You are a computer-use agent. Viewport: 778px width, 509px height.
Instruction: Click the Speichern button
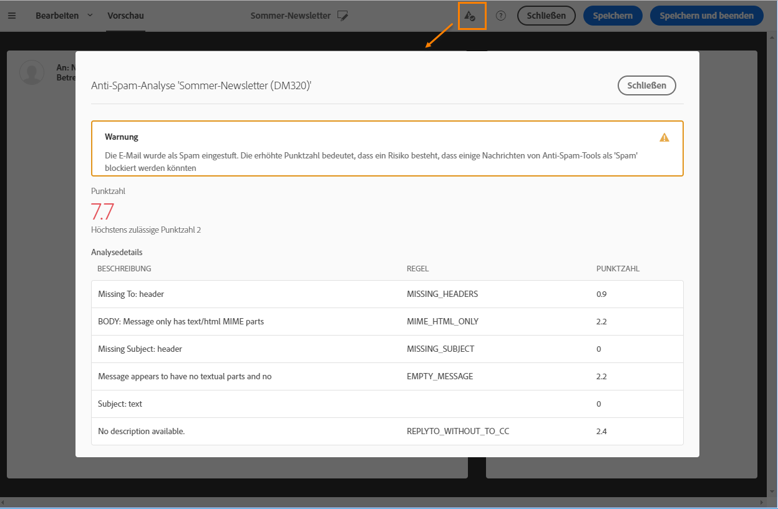tap(613, 16)
